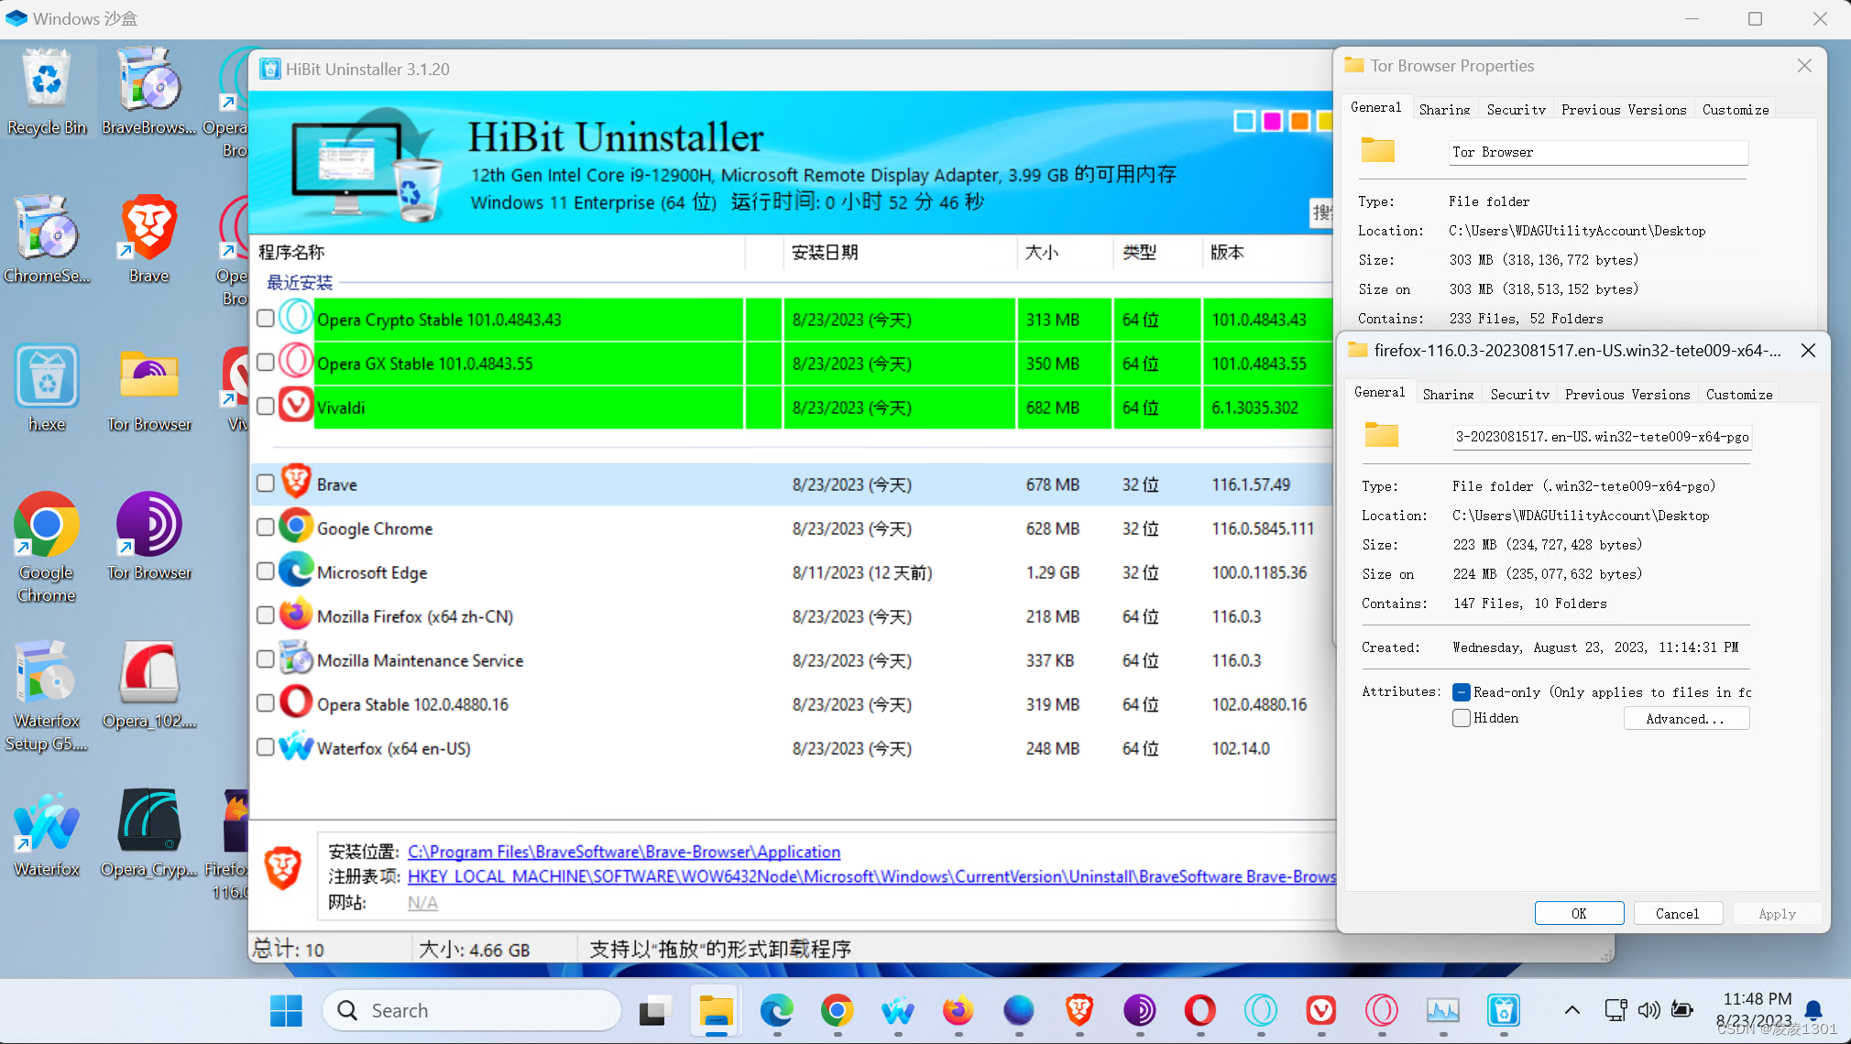Open HiBit Uninstaller from the taskbar
Image resolution: width=1851 pixels, height=1044 pixels.
pos(1503,1011)
